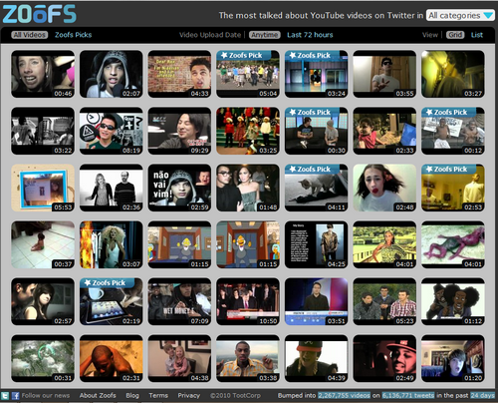
Task: Play the 02:48 red lipstick video
Action: tap(384, 188)
